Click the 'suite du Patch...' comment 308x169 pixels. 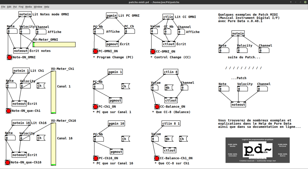click(x=244, y=57)
